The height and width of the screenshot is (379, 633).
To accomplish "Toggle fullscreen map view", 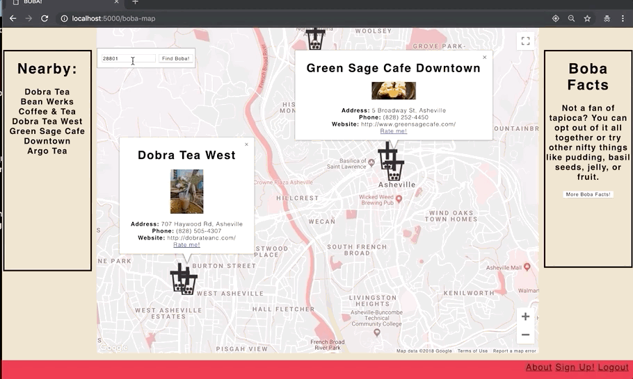I will pos(525,41).
